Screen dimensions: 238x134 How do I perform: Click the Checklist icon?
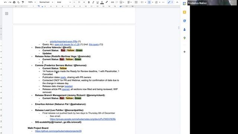142,2
